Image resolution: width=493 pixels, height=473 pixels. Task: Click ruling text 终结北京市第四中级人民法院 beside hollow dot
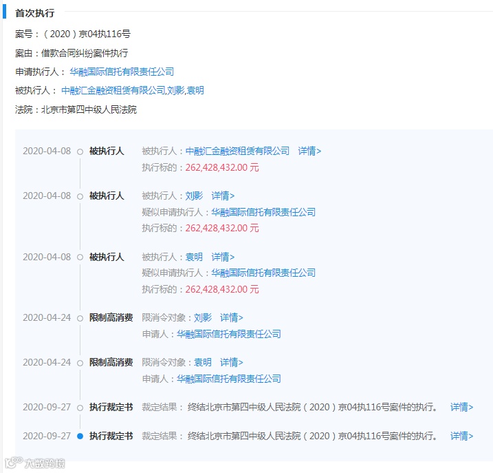pos(312,407)
